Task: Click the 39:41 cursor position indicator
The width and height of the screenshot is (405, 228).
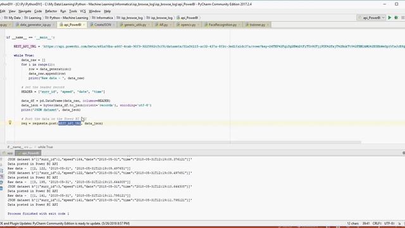Action: pos(366,224)
